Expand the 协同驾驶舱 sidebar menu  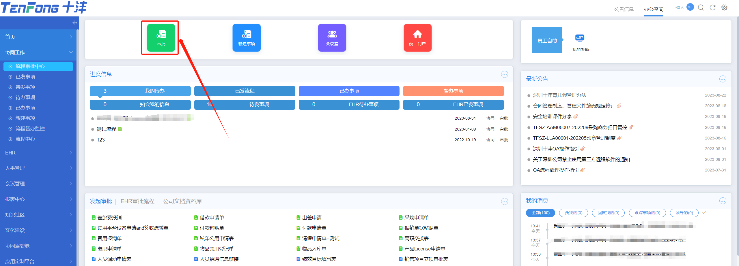[38, 246]
